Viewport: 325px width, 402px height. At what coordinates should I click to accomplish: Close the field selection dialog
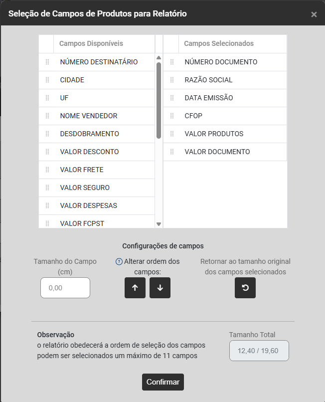click(314, 14)
